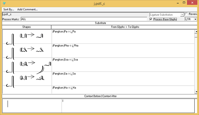Click the scroll down arrow of substitution list
The image size is (199, 115).
click(x=196, y=92)
